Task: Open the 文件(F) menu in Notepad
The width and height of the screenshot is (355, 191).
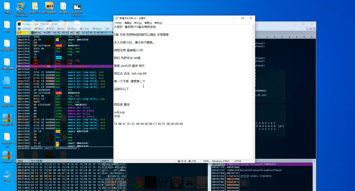Action: pyautogui.click(x=118, y=23)
